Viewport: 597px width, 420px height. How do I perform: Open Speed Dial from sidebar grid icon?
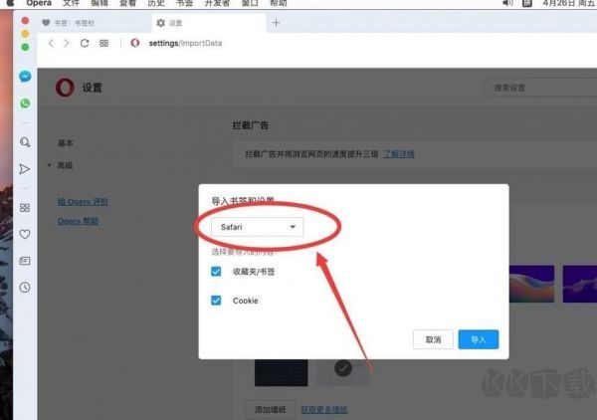(x=25, y=208)
